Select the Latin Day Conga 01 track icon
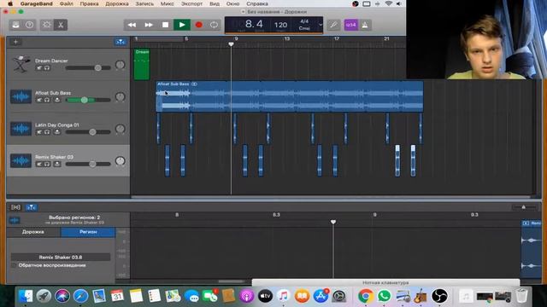The image size is (547, 307). (21, 129)
